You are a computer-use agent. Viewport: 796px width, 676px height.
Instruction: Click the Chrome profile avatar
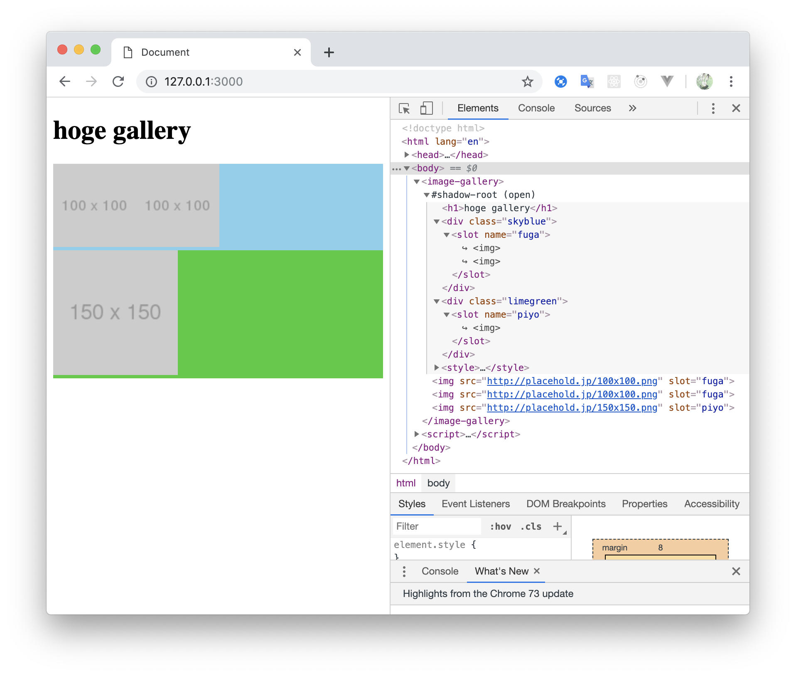(704, 81)
